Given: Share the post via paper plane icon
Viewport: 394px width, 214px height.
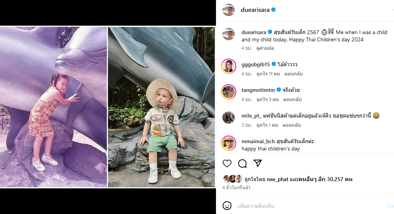Looking at the screenshot, I should coord(258,163).
